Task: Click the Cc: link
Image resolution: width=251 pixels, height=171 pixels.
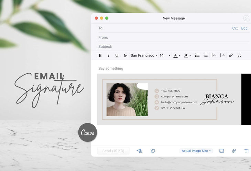Action: click(x=235, y=28)
